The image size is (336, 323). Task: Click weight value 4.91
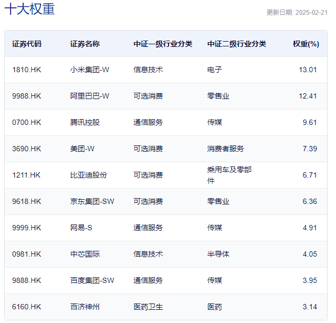(310, 228)
